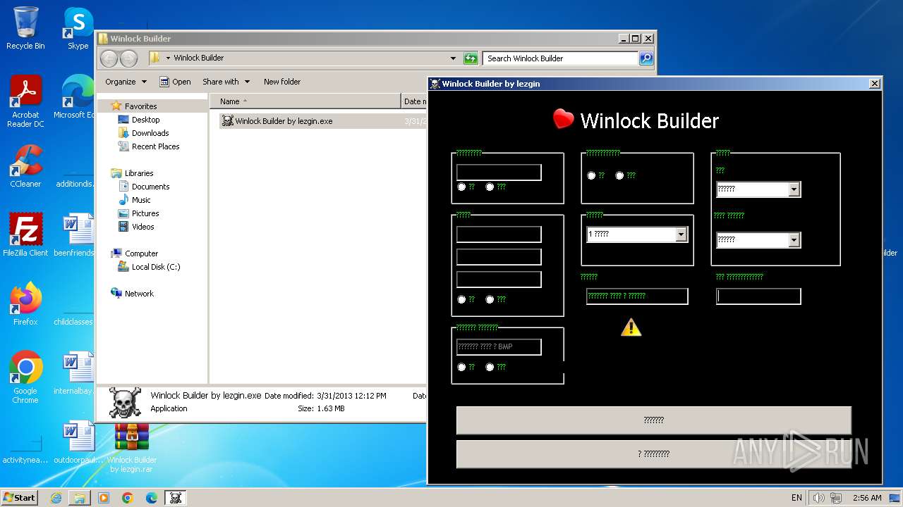
Task: Click the text field in top-left group
Action: pos(499,173)
